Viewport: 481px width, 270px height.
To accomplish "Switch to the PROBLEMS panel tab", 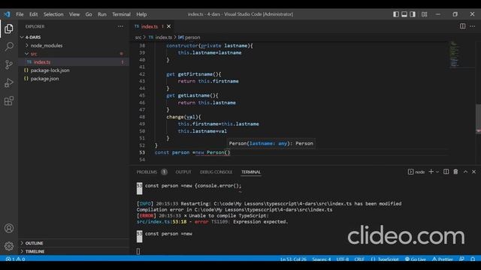I will 147,172.
